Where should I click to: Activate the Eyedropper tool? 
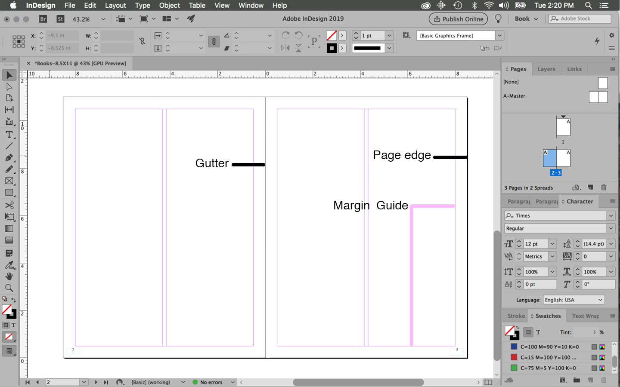pos(9,265)
